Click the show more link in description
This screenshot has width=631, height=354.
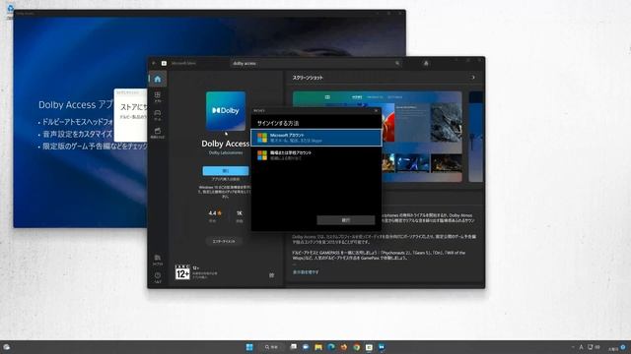[x=306, y=272]
